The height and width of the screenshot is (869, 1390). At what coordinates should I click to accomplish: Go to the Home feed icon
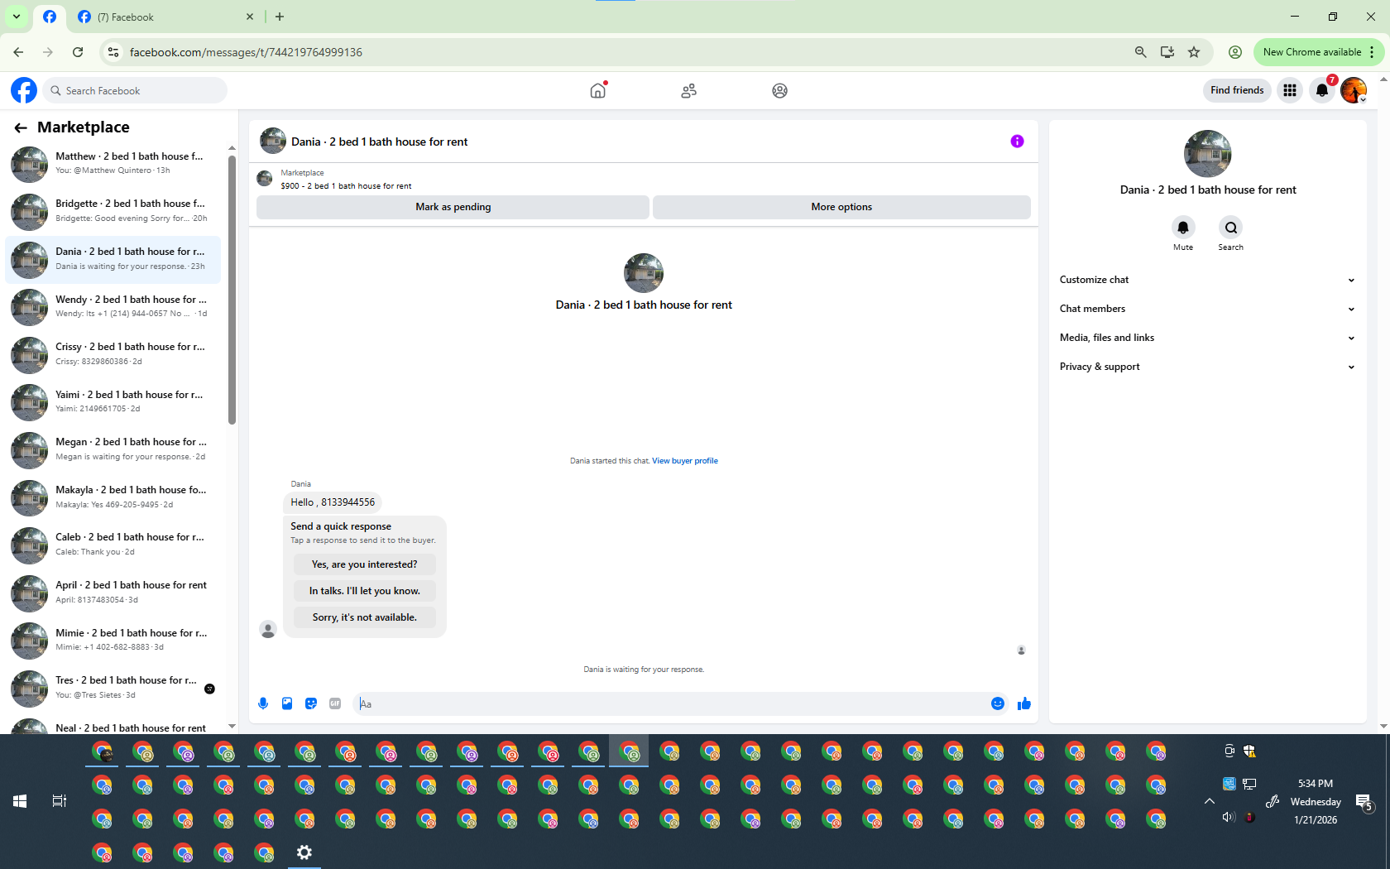click(x=598, y=90)
